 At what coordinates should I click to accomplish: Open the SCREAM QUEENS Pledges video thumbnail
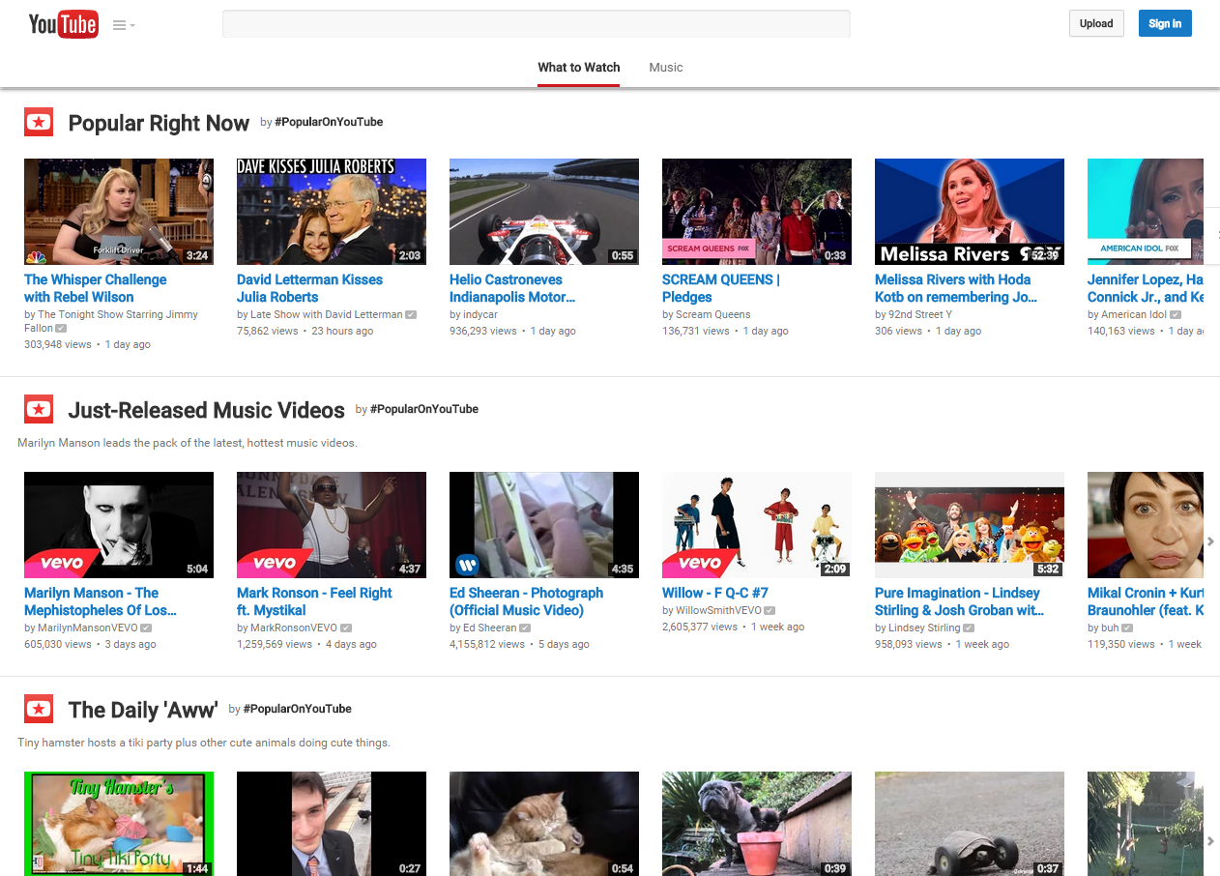(x=756, y=212)
